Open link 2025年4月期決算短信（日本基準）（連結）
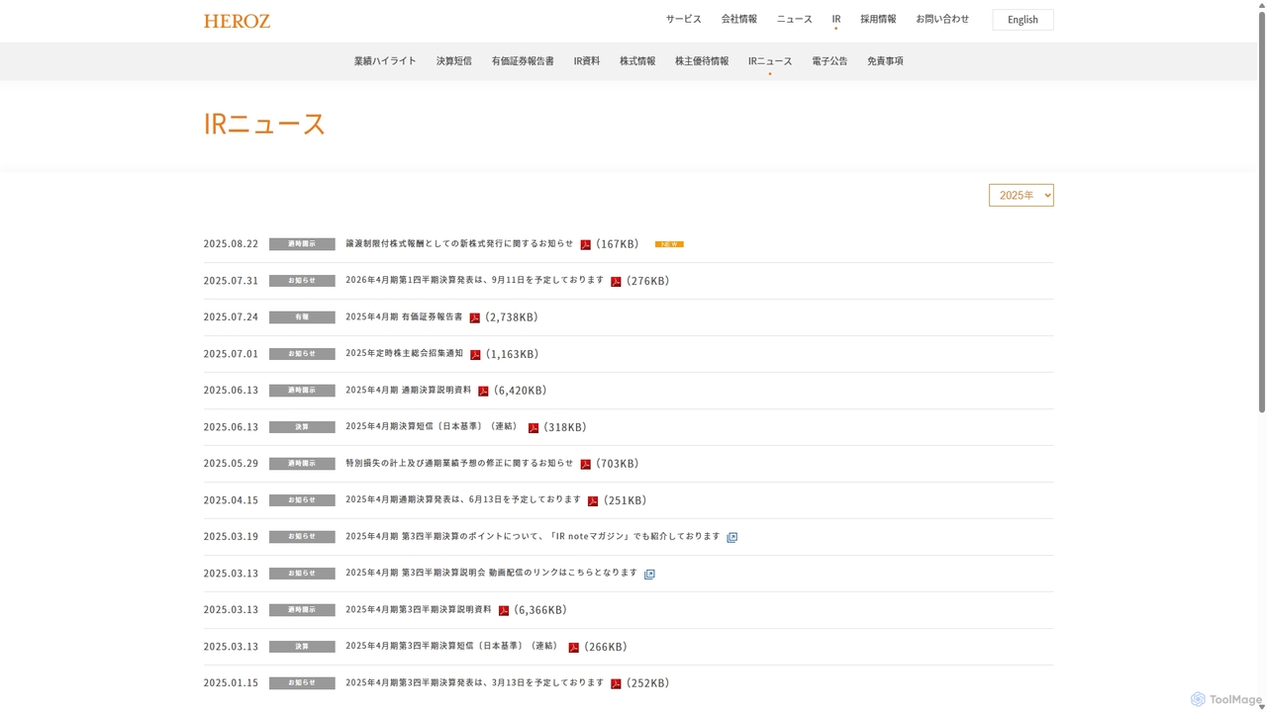Image resolution: width=1267 pixels, height=712 pixels. coord(433,426)
